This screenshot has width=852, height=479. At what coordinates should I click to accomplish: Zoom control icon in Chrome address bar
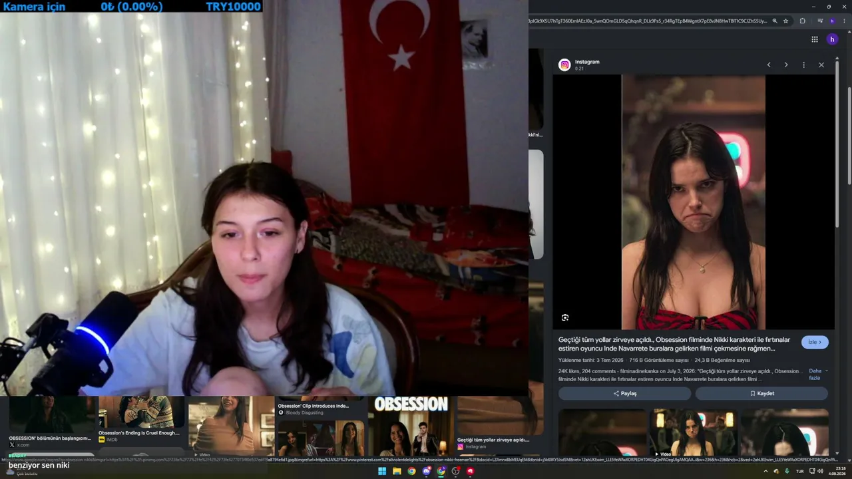pyautogui.click(x=775, y=21)
